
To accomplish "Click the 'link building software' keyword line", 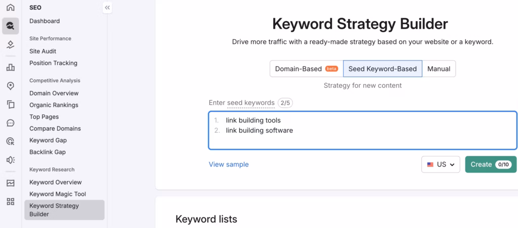I will click(x=260, y=131).
